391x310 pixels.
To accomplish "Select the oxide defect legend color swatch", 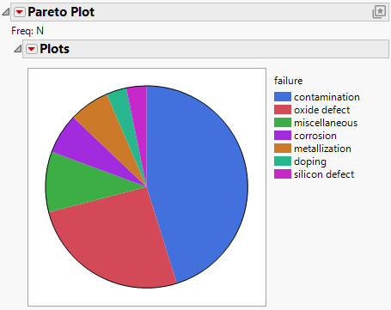I will (x=283, y=110).
